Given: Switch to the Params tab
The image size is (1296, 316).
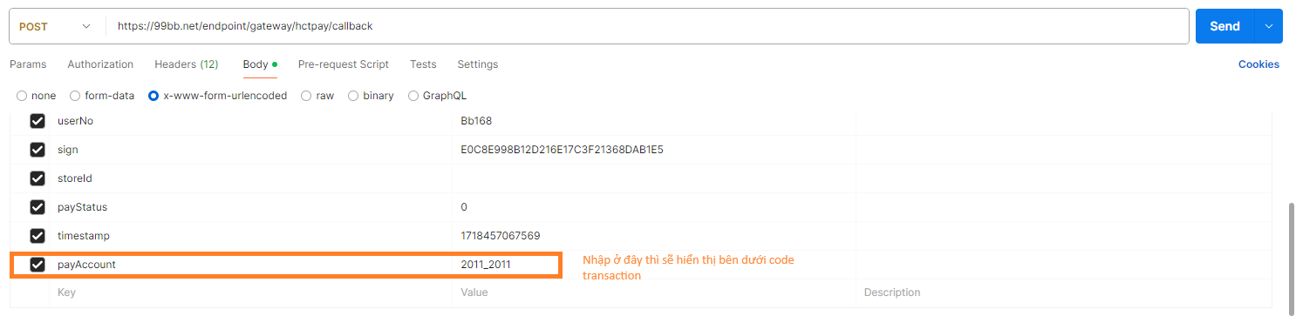Looking at the screenshot, I should point(28,64).
